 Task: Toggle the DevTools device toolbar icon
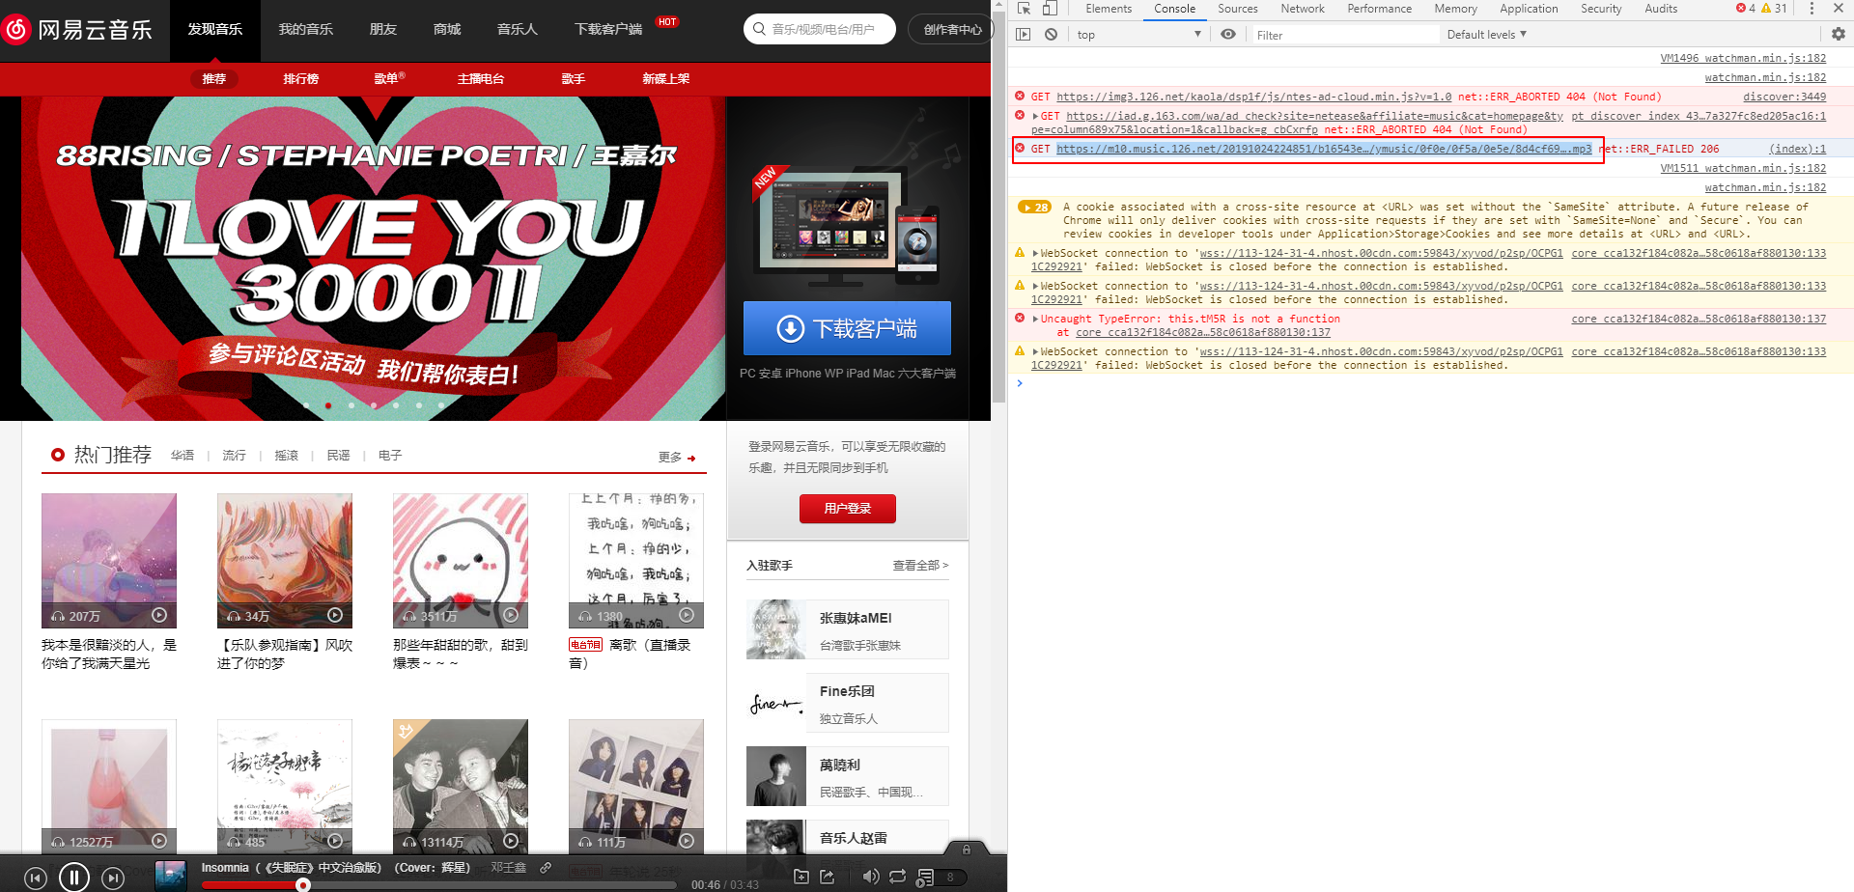1050,9
